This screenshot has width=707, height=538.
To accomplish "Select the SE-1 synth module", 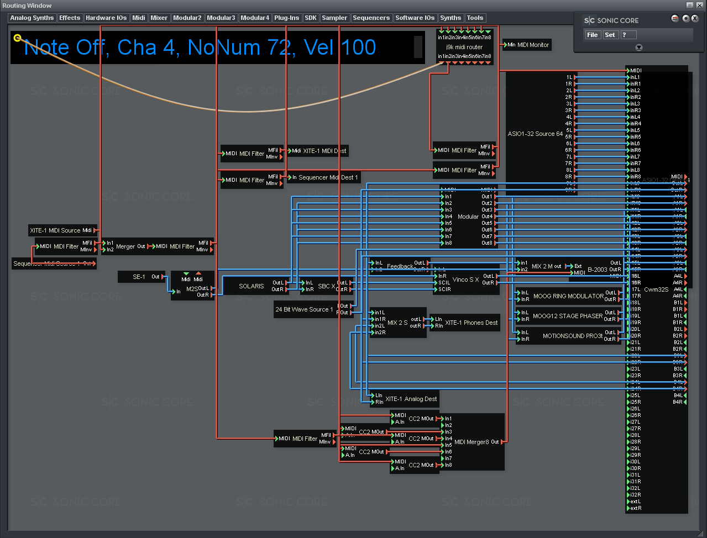I will tap(142, 277).
